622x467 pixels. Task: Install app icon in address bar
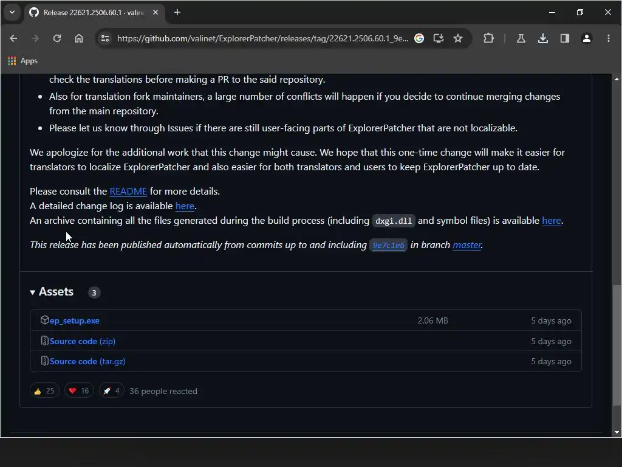439,38
